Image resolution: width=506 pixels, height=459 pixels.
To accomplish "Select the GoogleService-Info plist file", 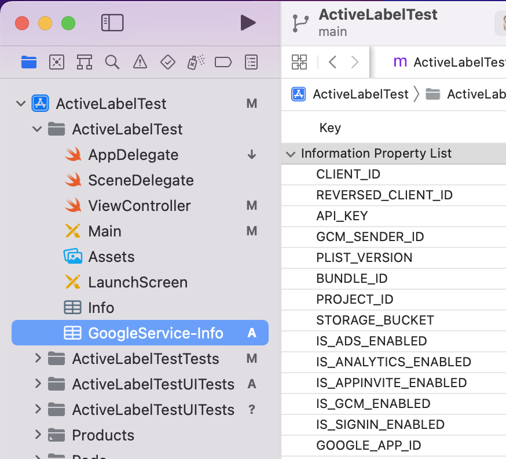I will pyautogui.click(x=140, y=333).
